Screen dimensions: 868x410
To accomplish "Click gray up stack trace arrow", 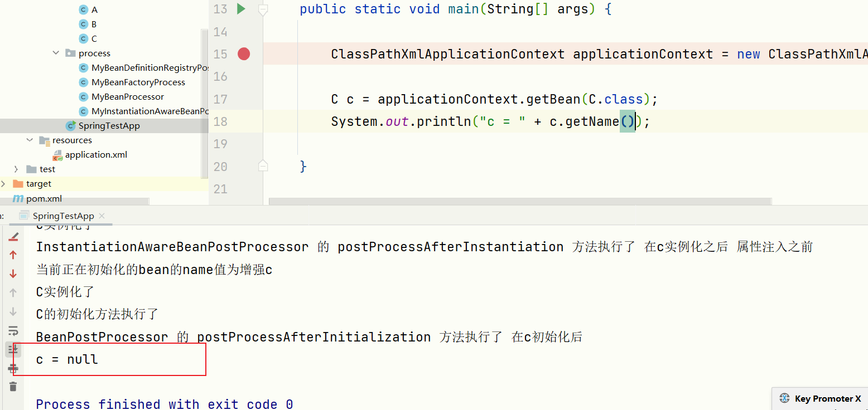I will click(x=13, y=292).
